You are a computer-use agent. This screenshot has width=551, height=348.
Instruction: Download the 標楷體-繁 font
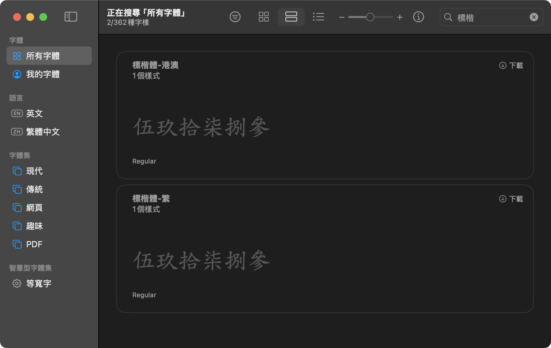(x=510, y=199)
